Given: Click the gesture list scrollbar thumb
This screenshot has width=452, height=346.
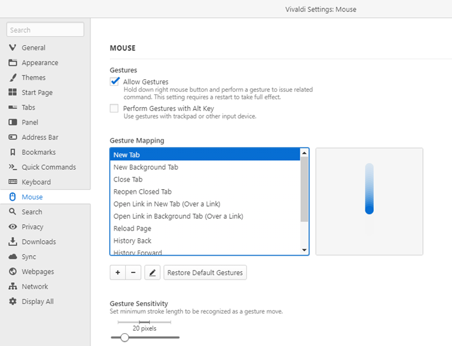Looking at the screenshot, I should (x=304, y=189).
